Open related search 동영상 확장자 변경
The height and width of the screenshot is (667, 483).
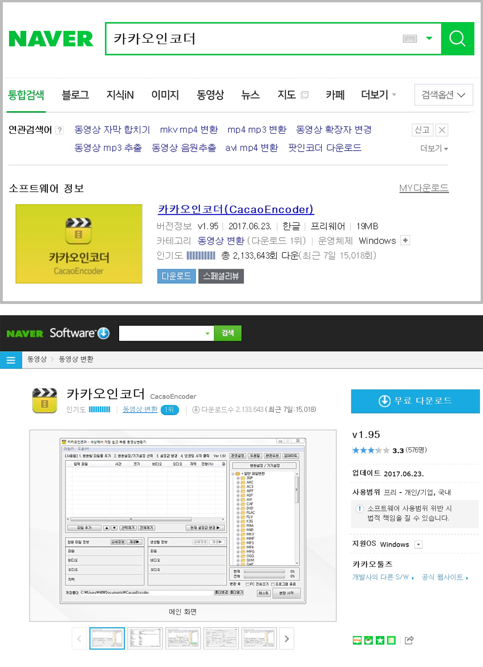[x=334, y=130]
